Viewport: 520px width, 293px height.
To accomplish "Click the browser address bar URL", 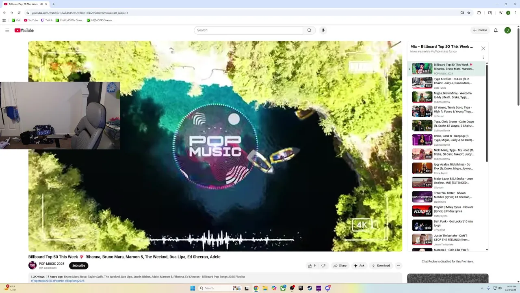I will [x=80, y=13].
